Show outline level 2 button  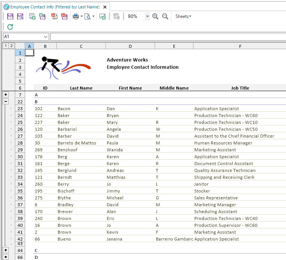pos(11,46)
